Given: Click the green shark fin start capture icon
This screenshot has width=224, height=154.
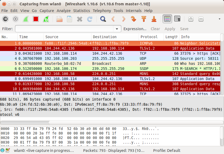Looking at the screenshot, I should (26, 19).
